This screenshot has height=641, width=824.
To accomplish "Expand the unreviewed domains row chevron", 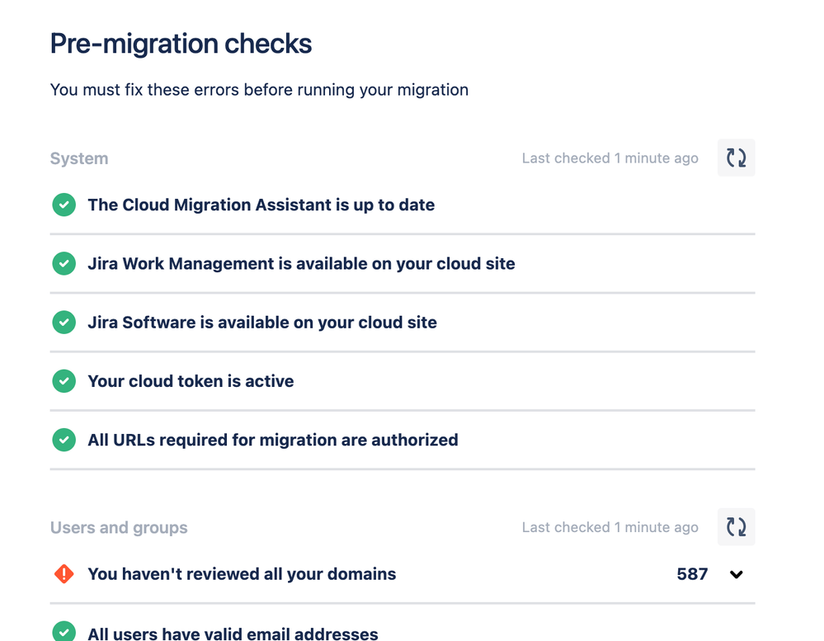I will 737,574.
